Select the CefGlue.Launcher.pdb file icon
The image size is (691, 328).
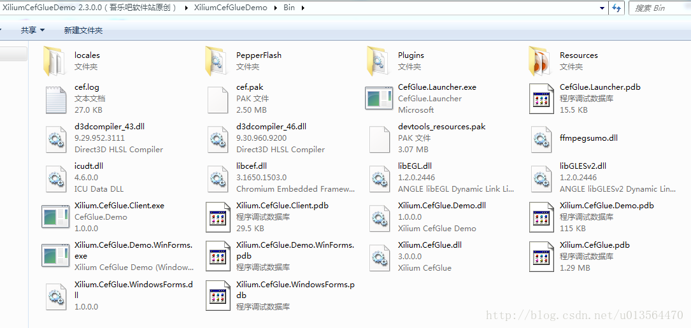(x=541, y=99)
